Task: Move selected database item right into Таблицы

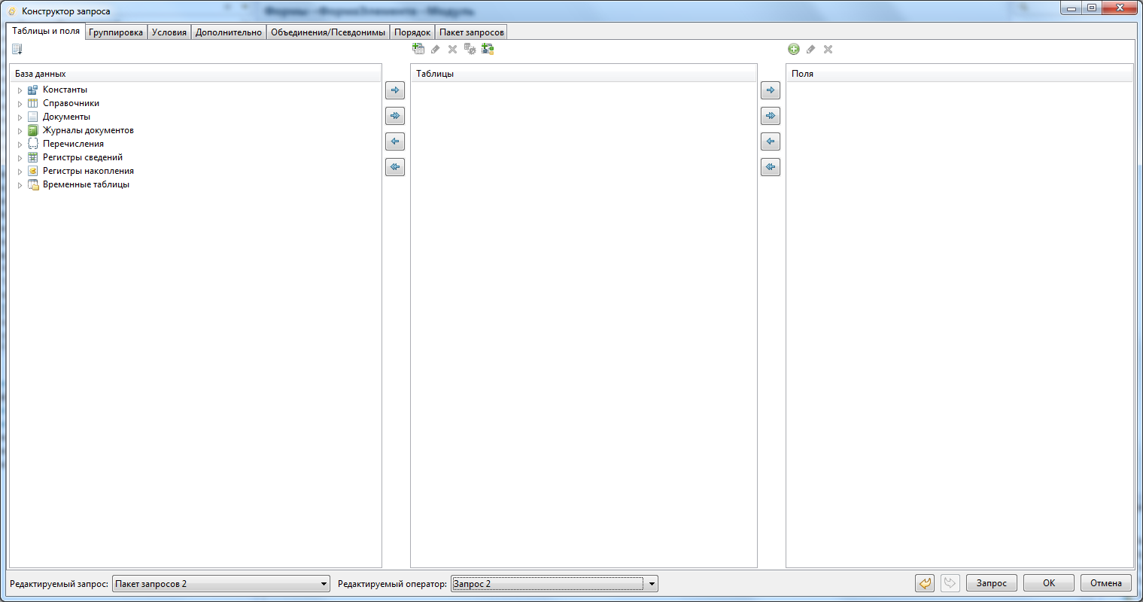Action: [395, 90]
